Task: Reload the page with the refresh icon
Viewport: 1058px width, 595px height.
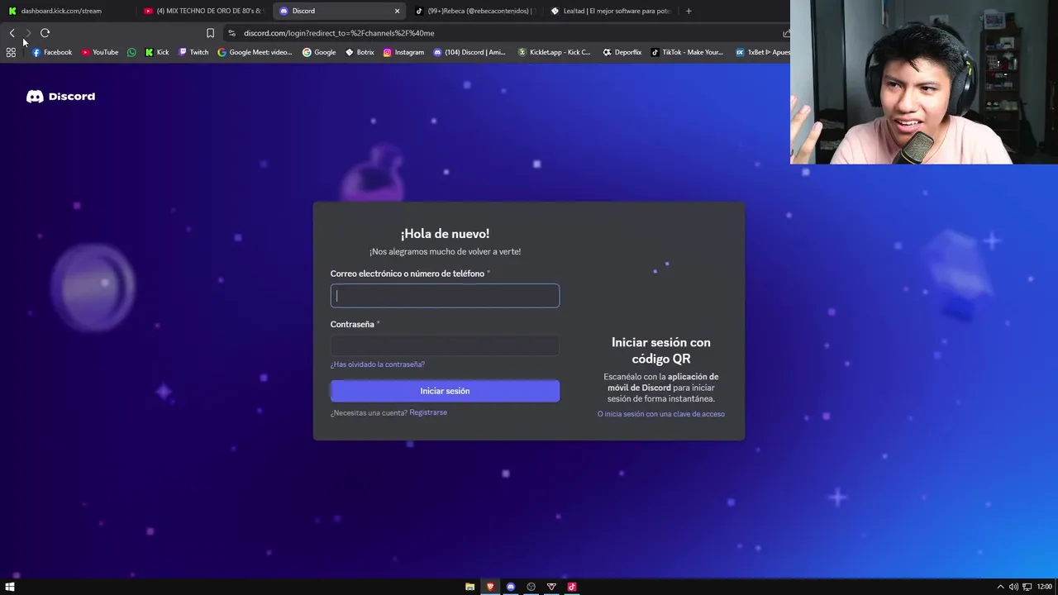Action: tap(45, 33)
